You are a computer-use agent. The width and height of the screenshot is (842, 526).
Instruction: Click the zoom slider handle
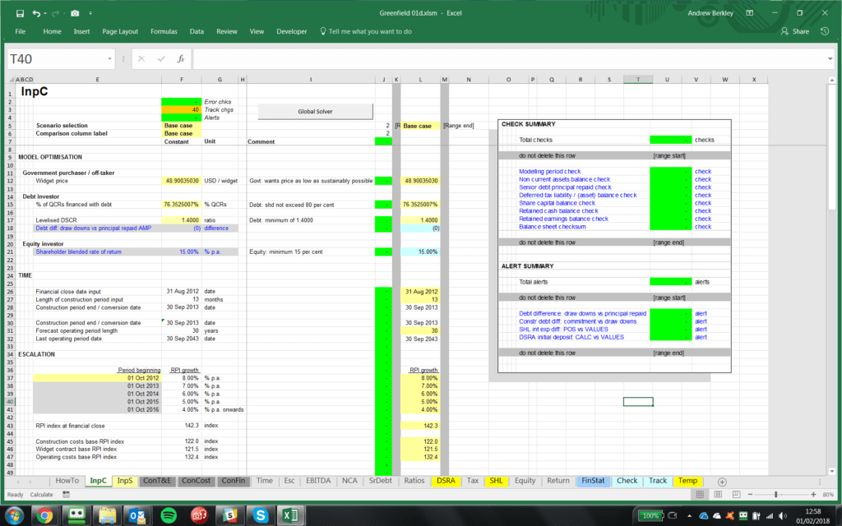click(x=776, y=494)
